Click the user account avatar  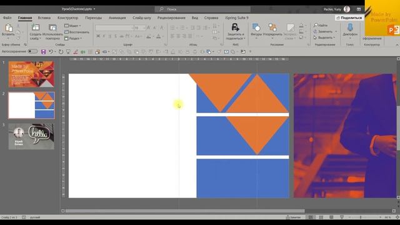[x=346, y=9]
